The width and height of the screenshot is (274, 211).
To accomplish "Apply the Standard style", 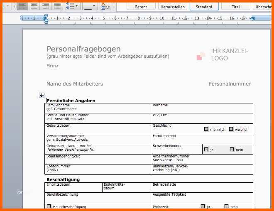I will point(204,7).
